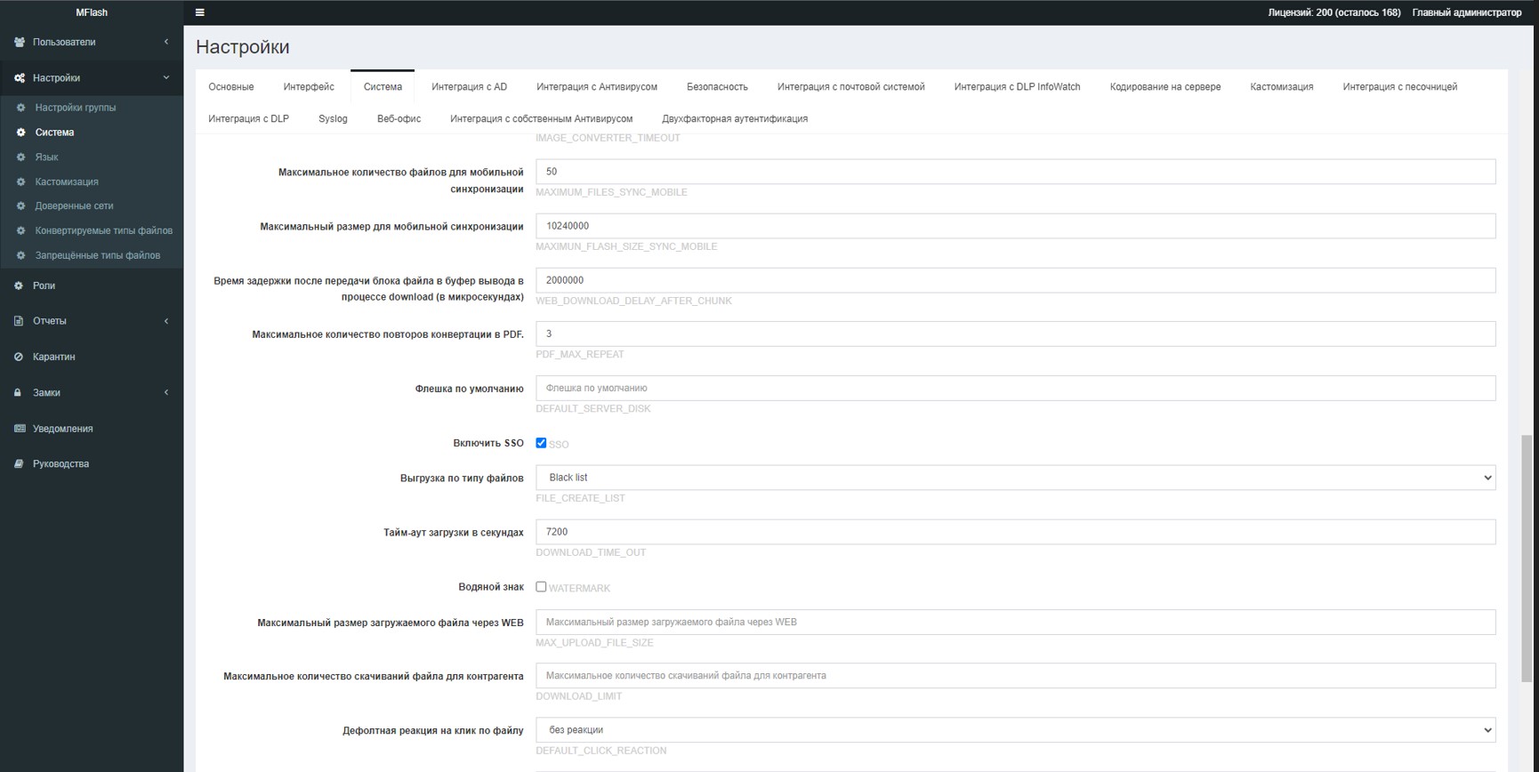Open the Интеграция с почтовой системой tab
This screenshot has width=1539, height=772.
[850, 87]
